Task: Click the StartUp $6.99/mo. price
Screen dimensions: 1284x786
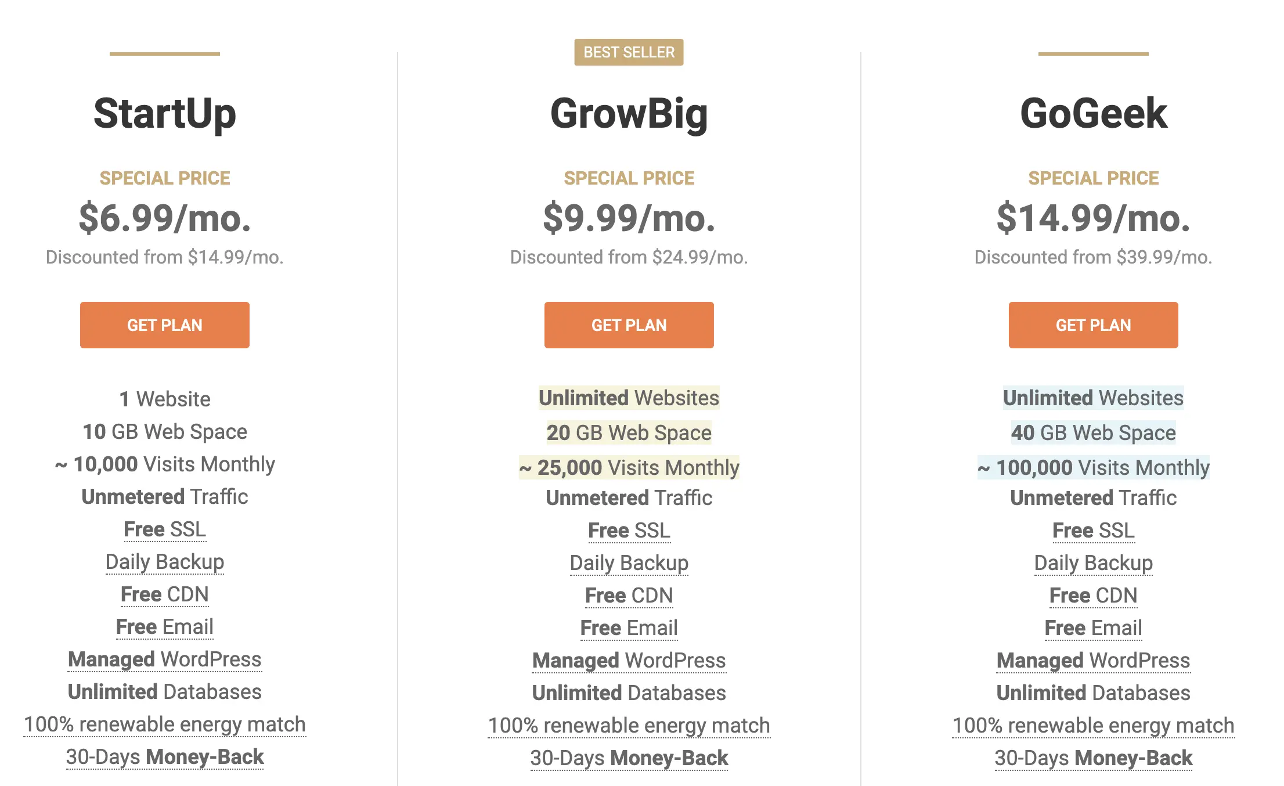Action: (x=165, y=218)
